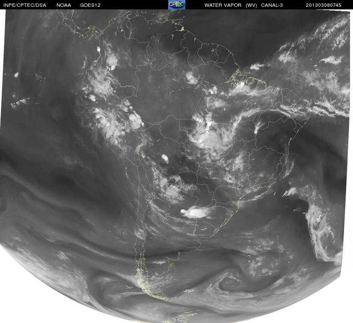Click the 201303080745 timestamp
The height and width of the screenshot is (323, 353).
pyautogui.click(x=323, y=5)
